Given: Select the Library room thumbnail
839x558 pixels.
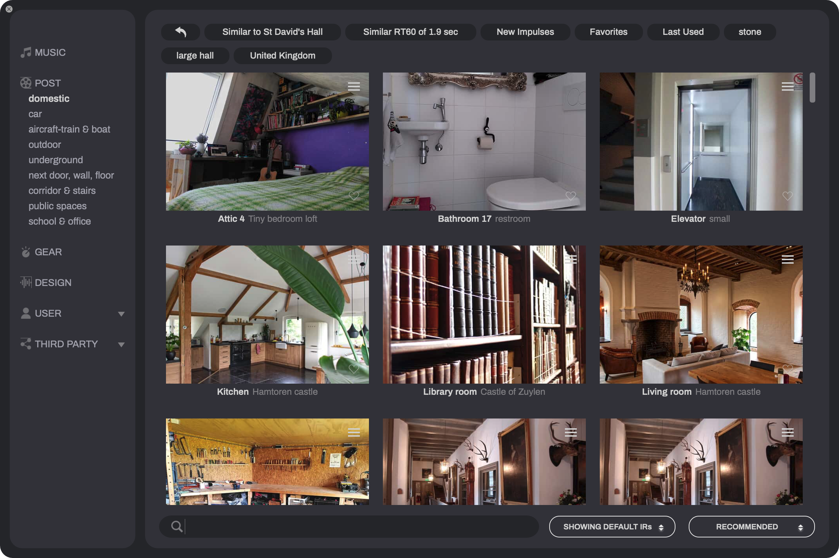Looking at the screenshot, I should (484, 315).
